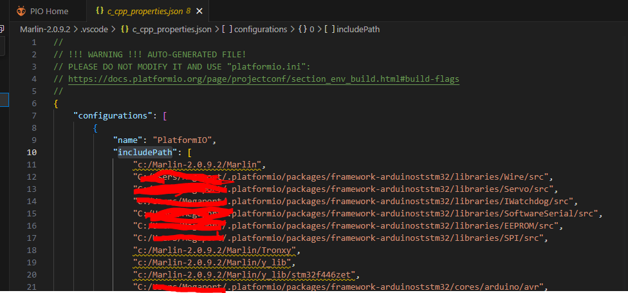Click the JSON braces icon on c_cpp_properties.json tab
628x293 pixels.
point(100,11)
